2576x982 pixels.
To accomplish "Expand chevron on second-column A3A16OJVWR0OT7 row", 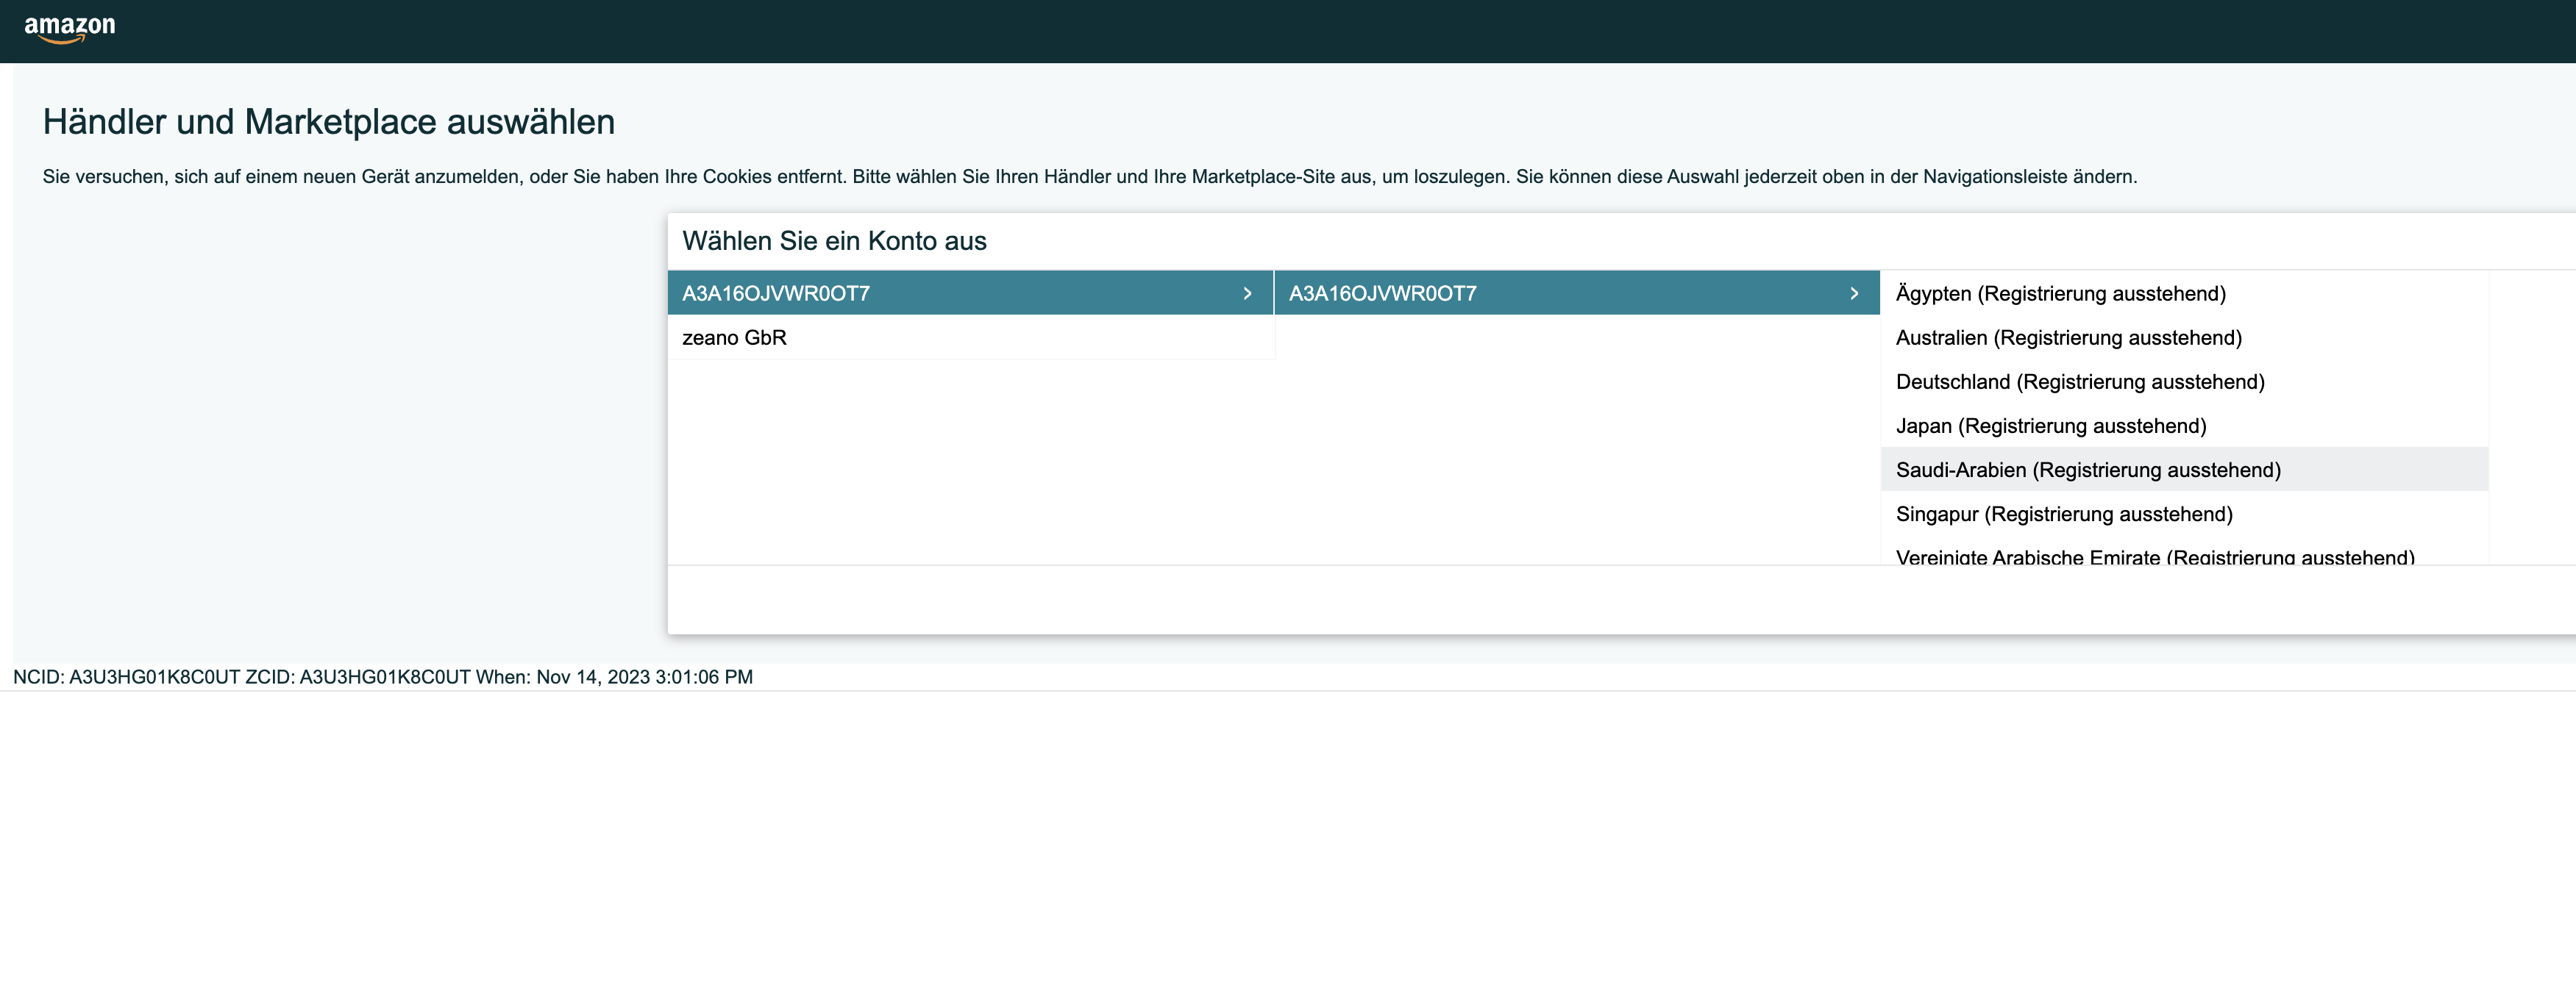I will (1854, 294).
